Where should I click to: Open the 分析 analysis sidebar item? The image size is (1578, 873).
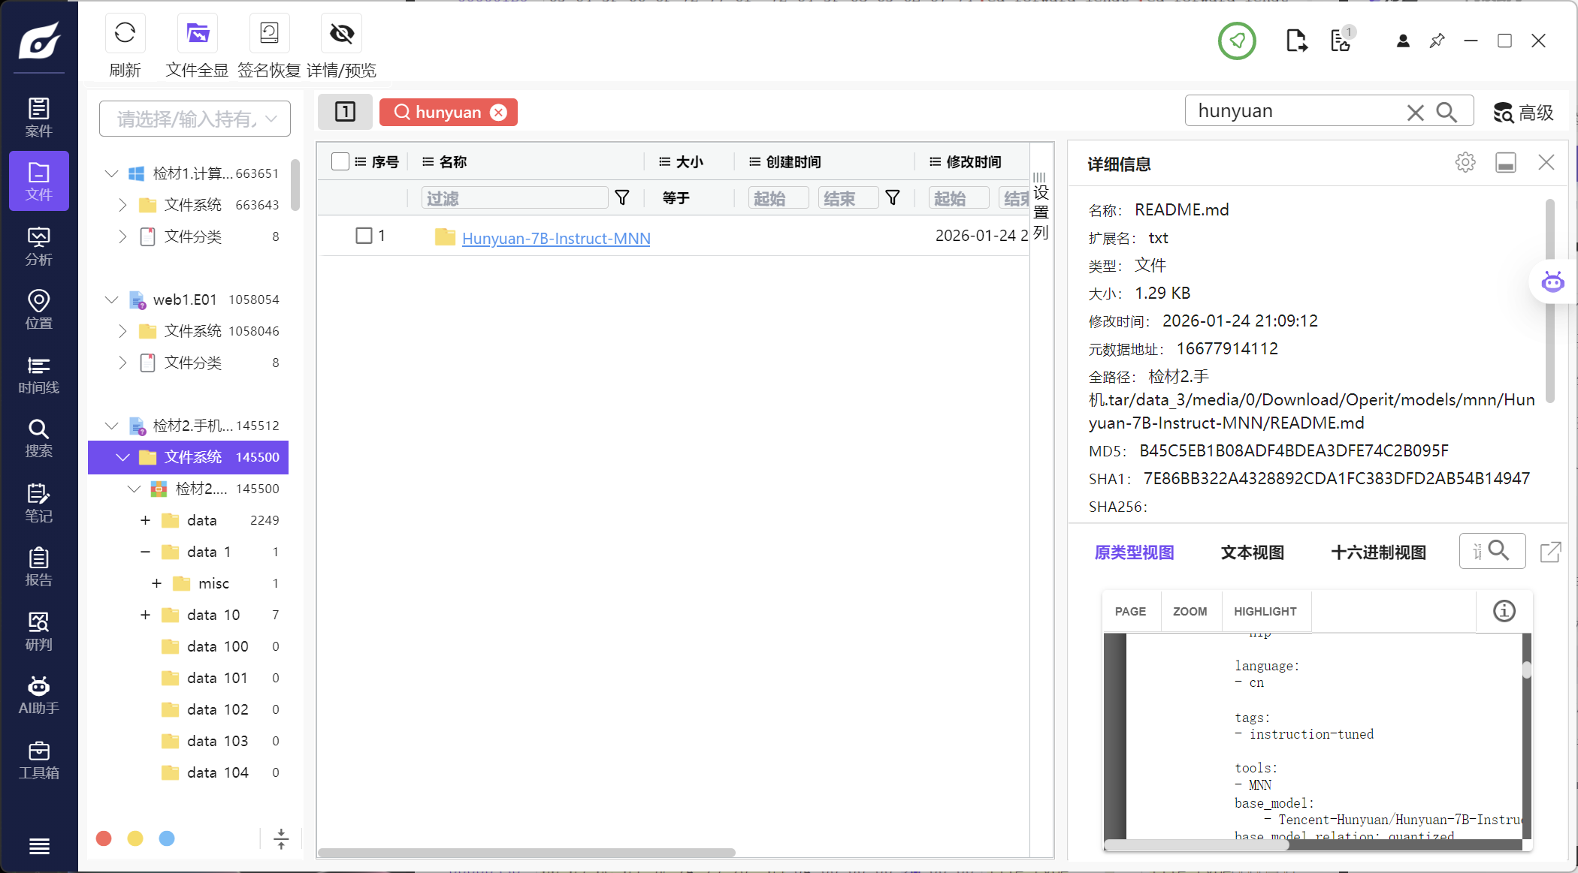pyautogui.click(x=39, y=246)
